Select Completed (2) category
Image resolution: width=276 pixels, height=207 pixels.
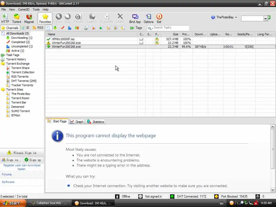[20, 42]
